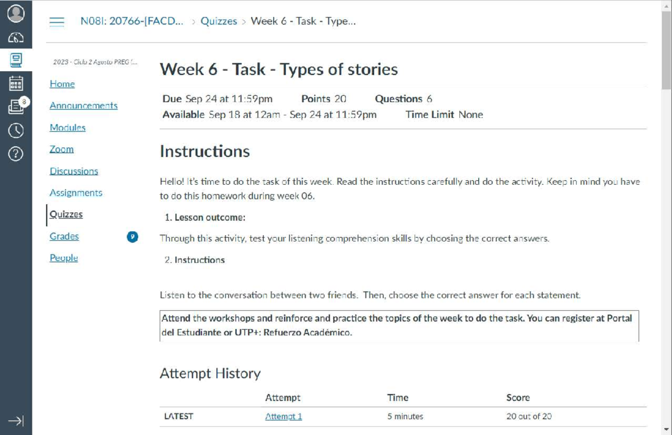This screenshot has height=435, width=672.
Task: Open the Quizzes breadcrumb link
Action: (x=219, y=21)
